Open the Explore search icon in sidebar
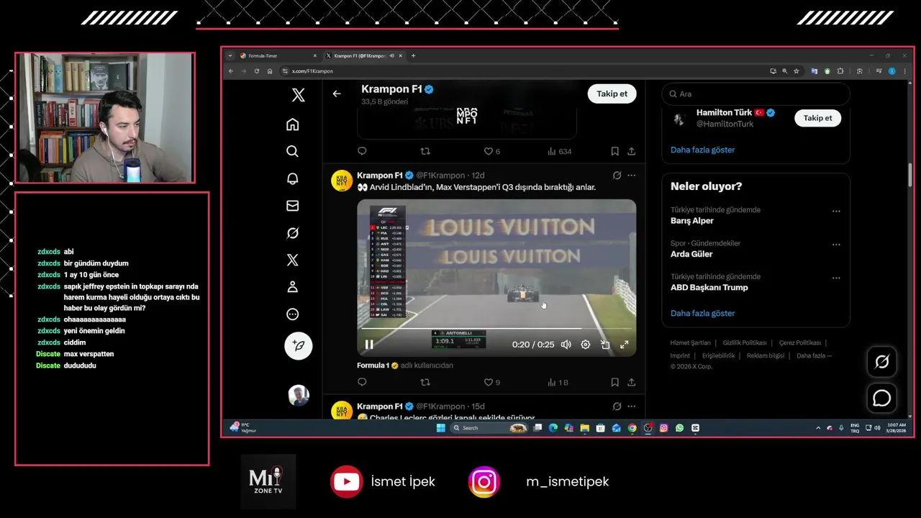Screen dimensions: 921x518 [x=292, y=151]
